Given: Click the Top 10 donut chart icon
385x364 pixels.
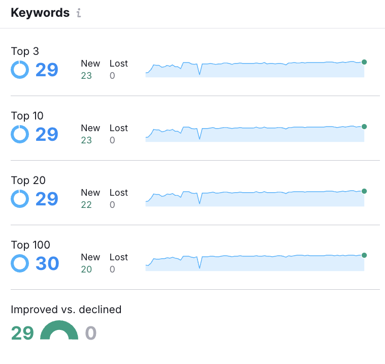Looking at the screenshot, I should 20,134.
